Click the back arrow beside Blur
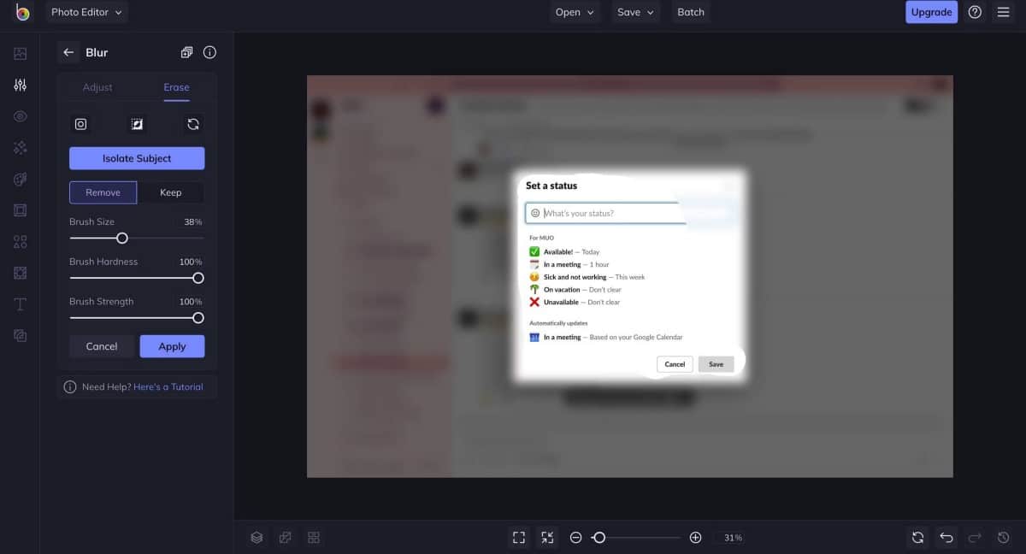 (x=68, y=52)
